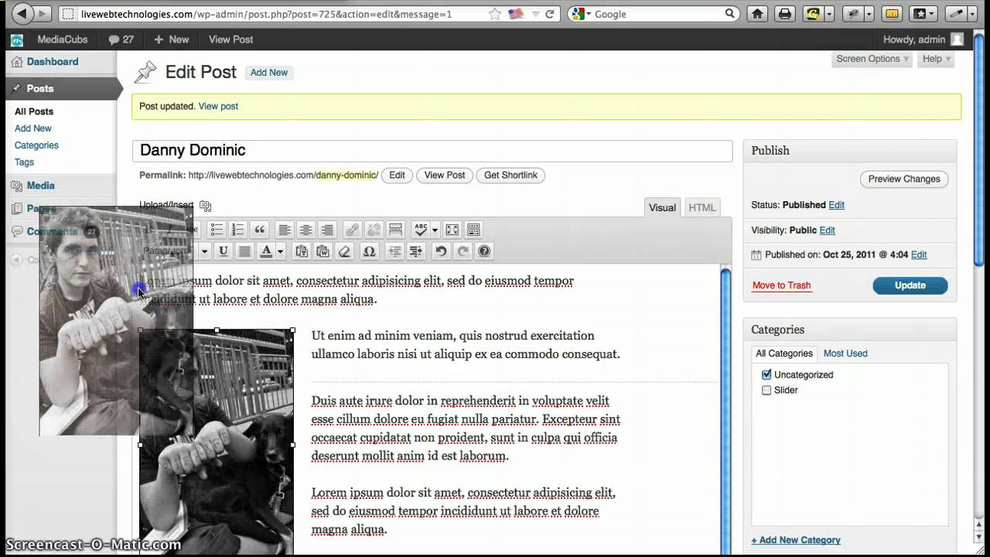Screen dimensions: 990x557
Task: Go back with browser back arrow
Action: pyautogui.click(x=23, y=13)
